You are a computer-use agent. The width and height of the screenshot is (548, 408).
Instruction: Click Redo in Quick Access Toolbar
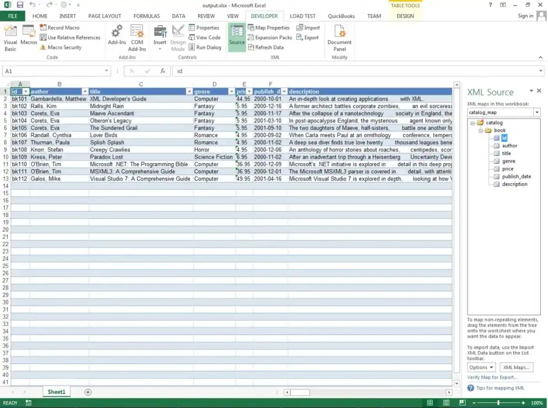49,5
